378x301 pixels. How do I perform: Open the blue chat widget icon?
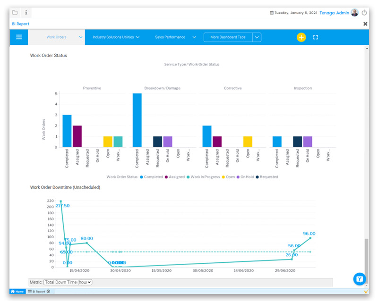point(360,279)
